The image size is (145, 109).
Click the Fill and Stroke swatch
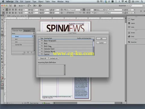[x=2, y=78]
